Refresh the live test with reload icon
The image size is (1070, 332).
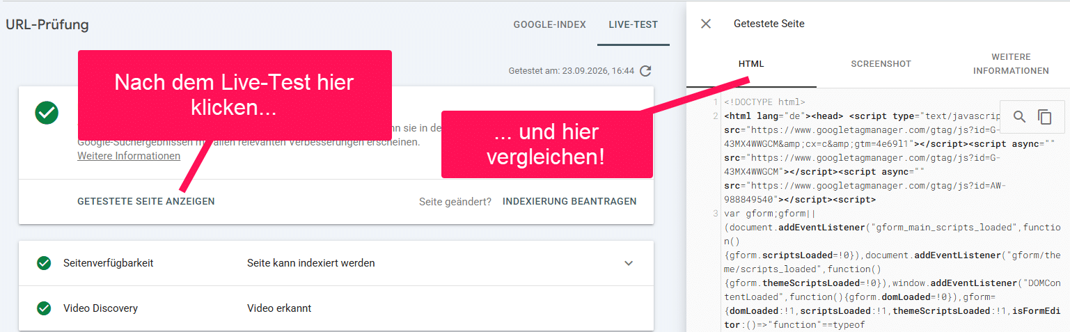point(645,71)
